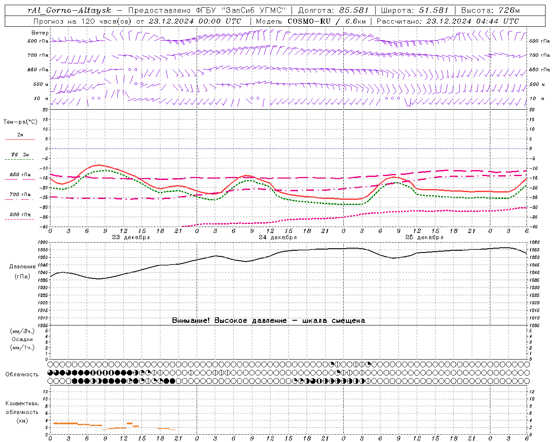This screenshot has width=552, height=442.
Task: Click the 25 декабря date label
Action: (x=424, y=237)
